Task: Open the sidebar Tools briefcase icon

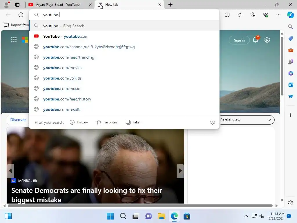Action: pos(291,50)
